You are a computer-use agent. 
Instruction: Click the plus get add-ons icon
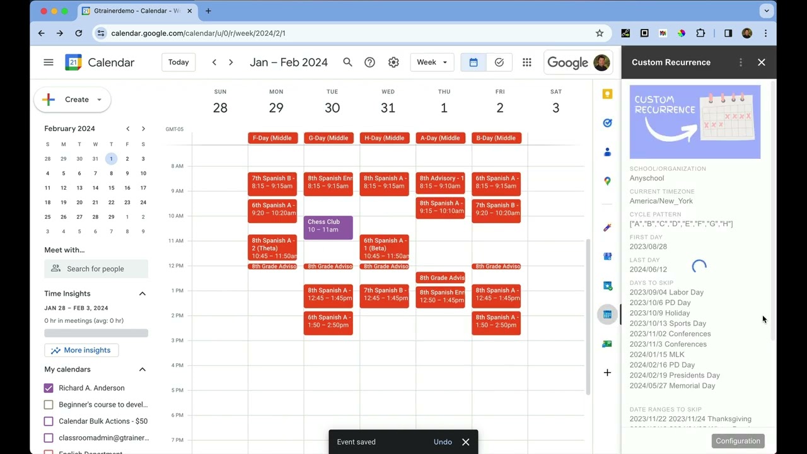[x=607, y=373]
